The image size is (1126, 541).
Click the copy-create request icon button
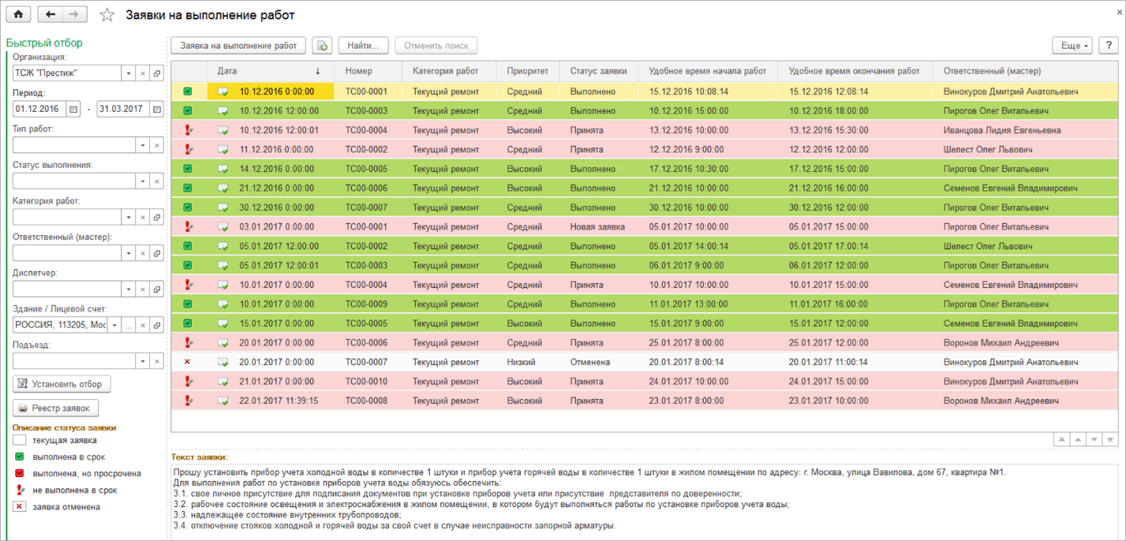click(322, 46)
